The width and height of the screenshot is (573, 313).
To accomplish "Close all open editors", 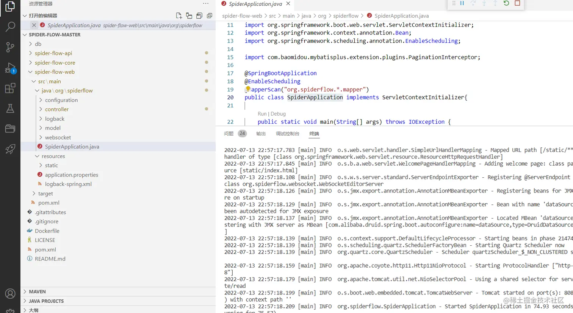I will click(x=209, y=15).
